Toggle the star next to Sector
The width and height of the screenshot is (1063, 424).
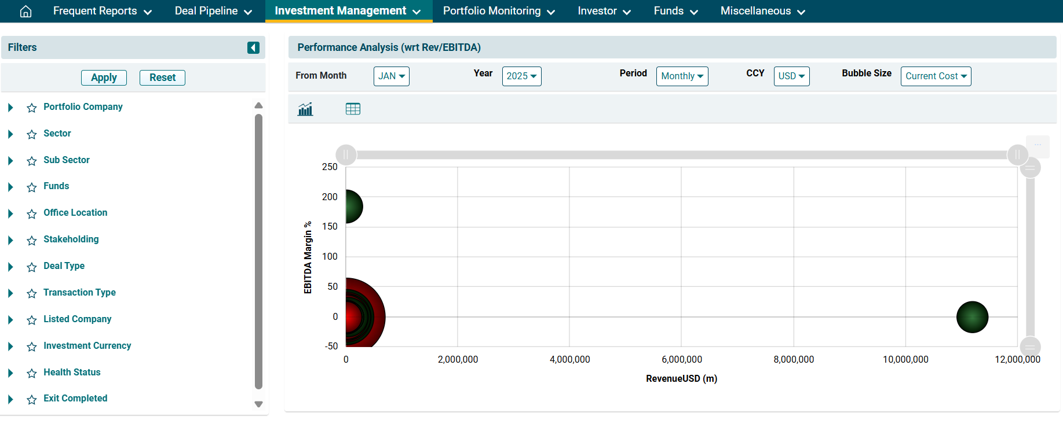tap(32, 134)
